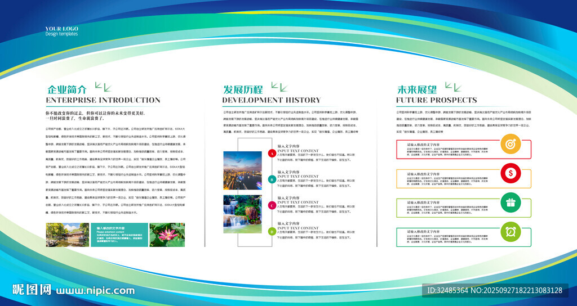Click the red A timeline marker

[272, 154]
